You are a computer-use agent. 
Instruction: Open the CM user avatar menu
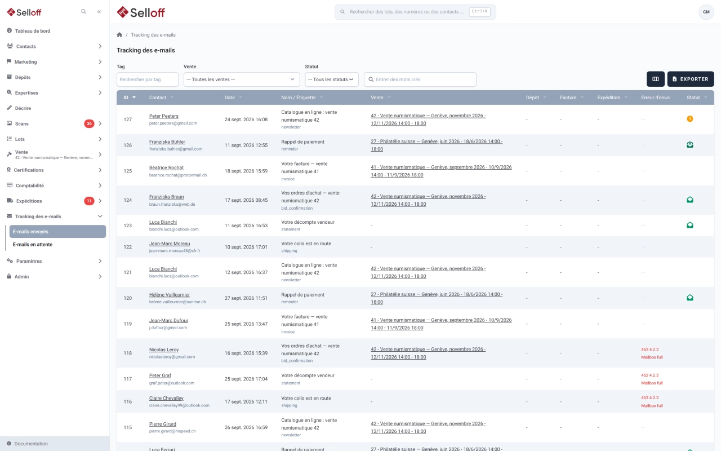(706, 12)
